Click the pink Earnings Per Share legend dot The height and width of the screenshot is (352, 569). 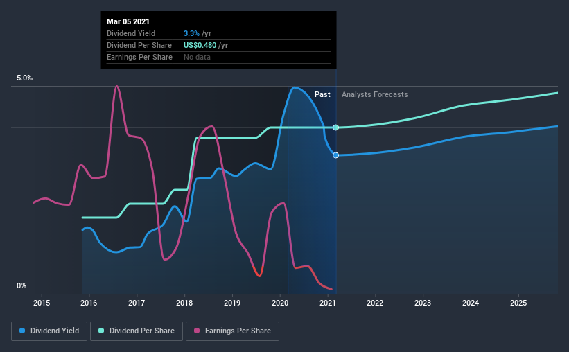[x=199, y=331]
